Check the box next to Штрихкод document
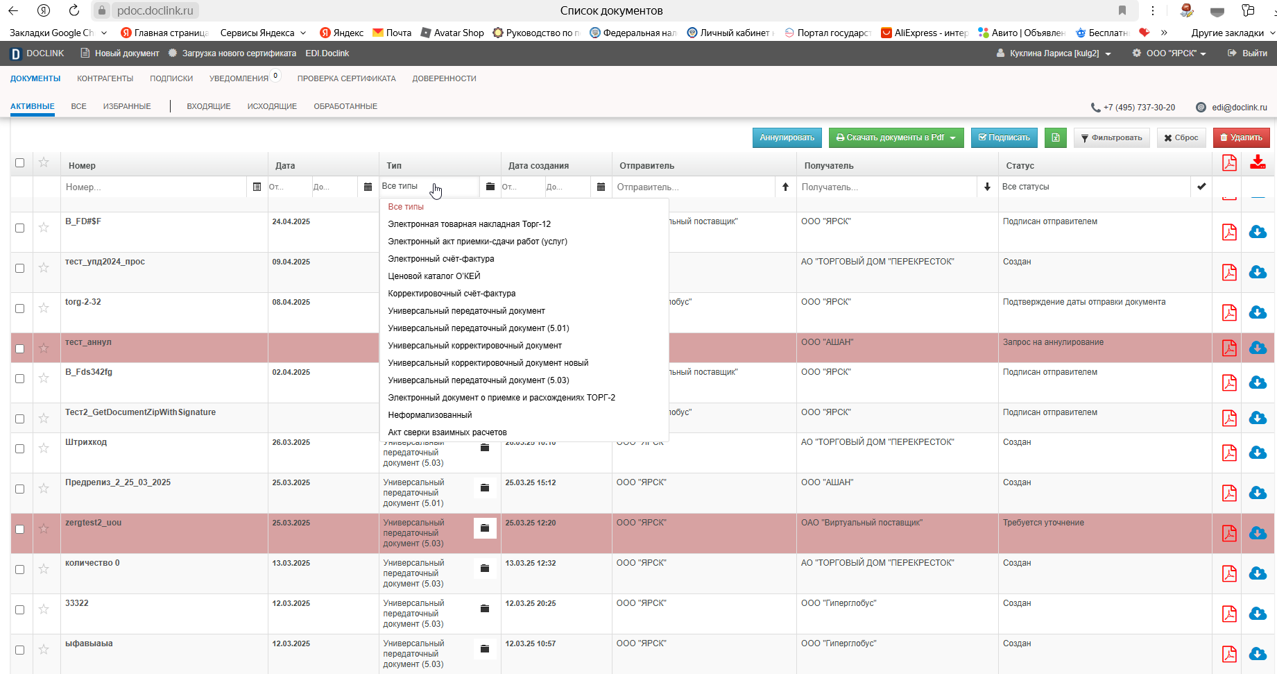Image resolution: width=1277 pixels, height=674 pixels. click(x=19, y=448)
